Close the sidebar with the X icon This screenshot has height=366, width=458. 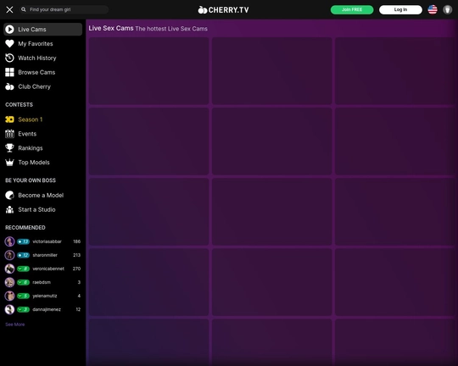[x=9, y=9]
